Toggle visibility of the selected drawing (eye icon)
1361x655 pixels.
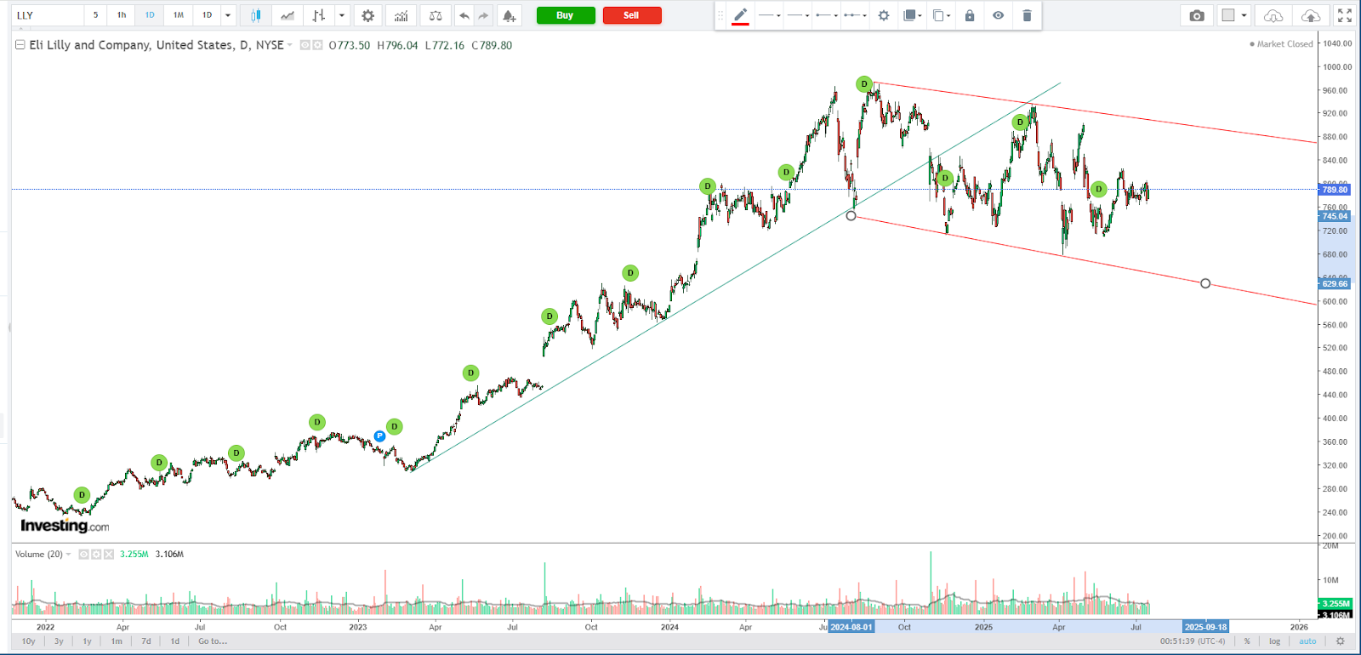pyautogui.click(x=998, y=15)
